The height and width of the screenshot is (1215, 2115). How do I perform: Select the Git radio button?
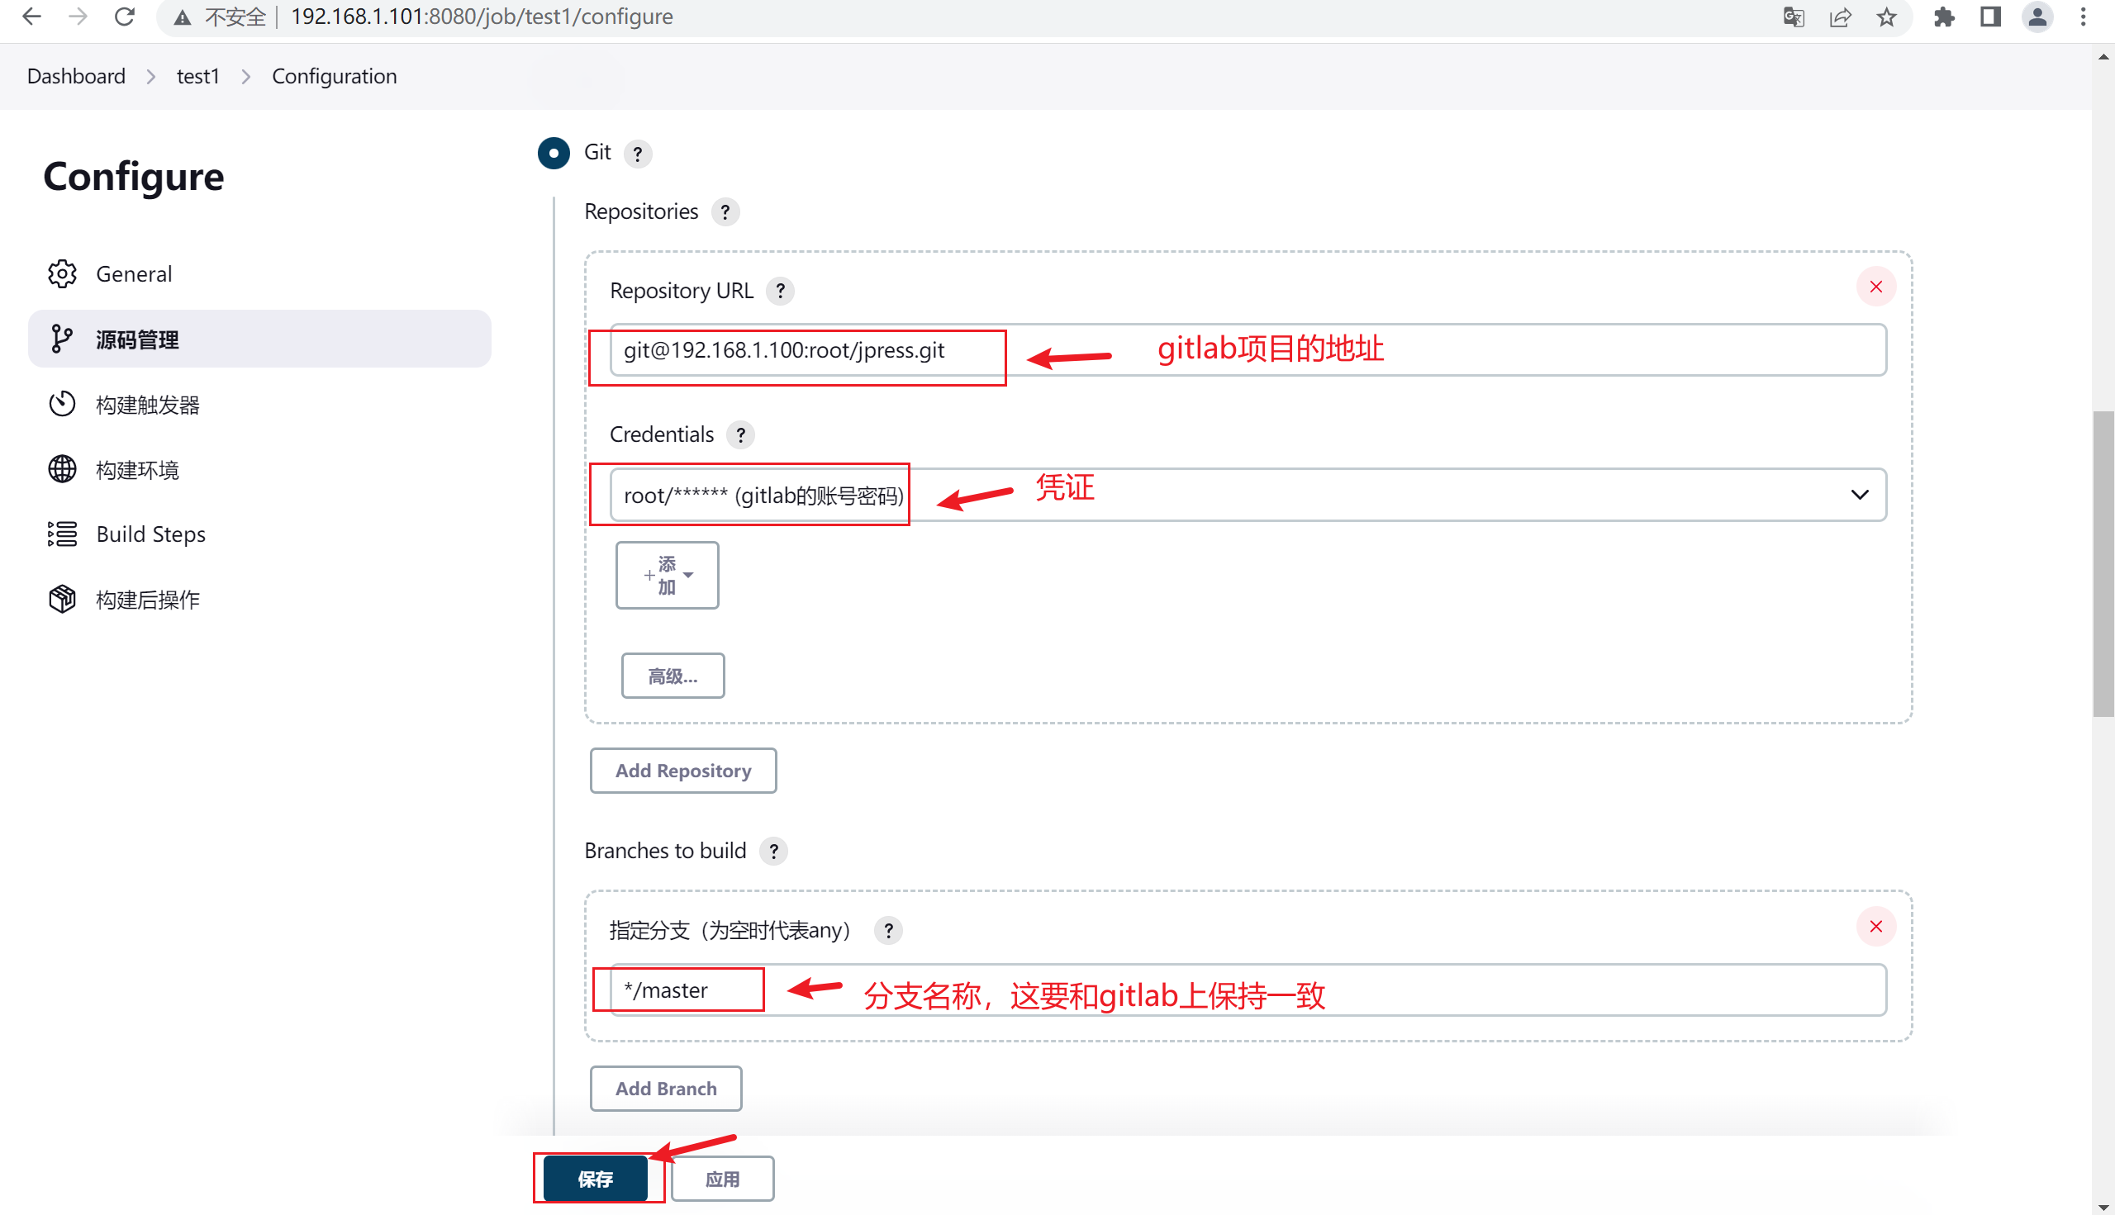554,154
